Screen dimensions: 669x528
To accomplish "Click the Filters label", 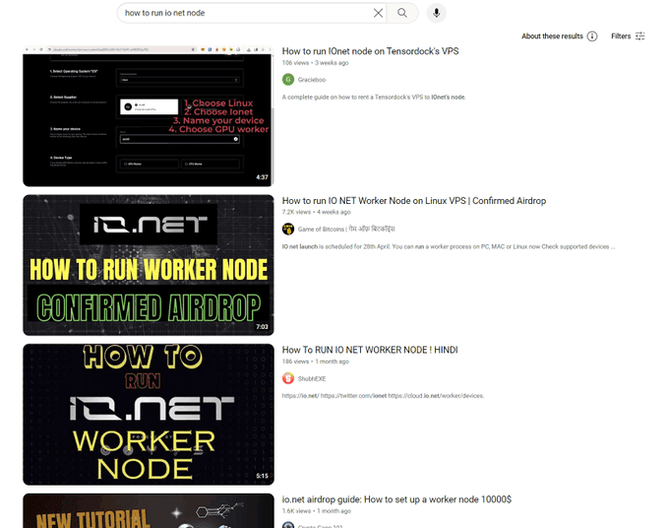I will 621,36.
